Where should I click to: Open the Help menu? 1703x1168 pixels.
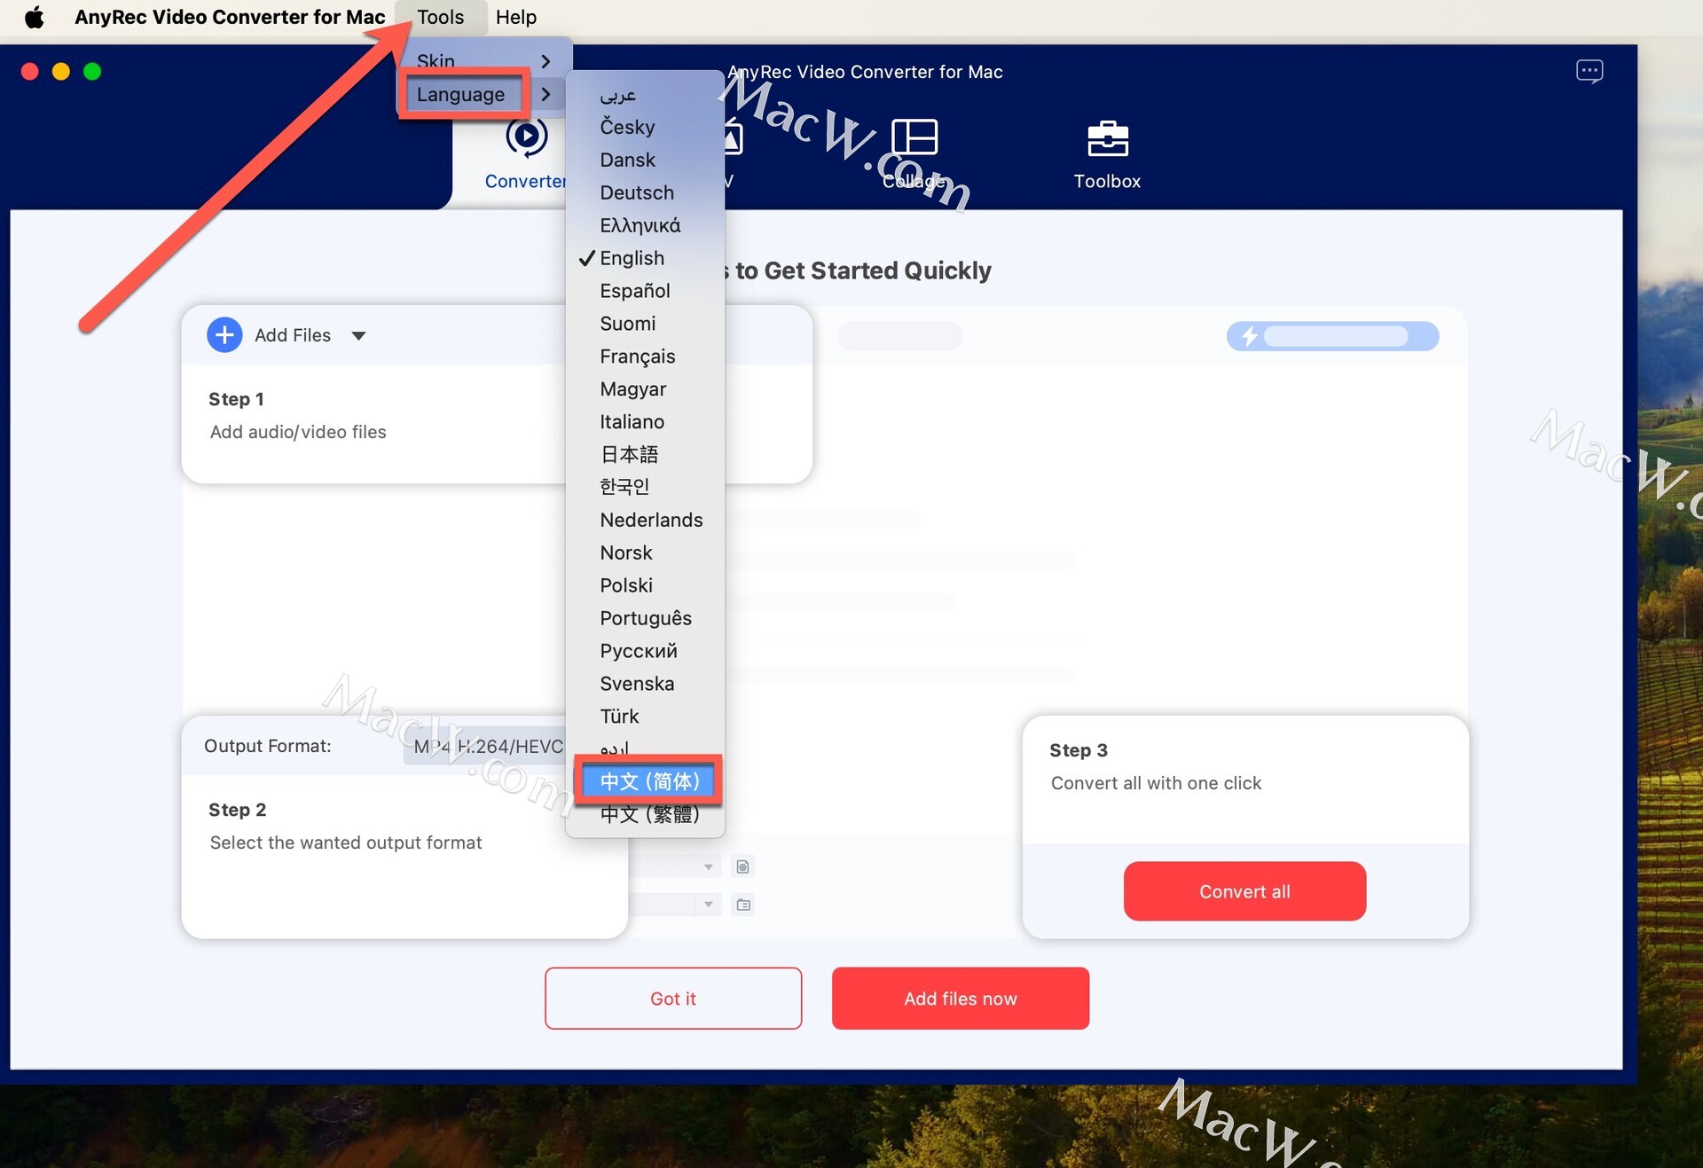click(515, 17)
